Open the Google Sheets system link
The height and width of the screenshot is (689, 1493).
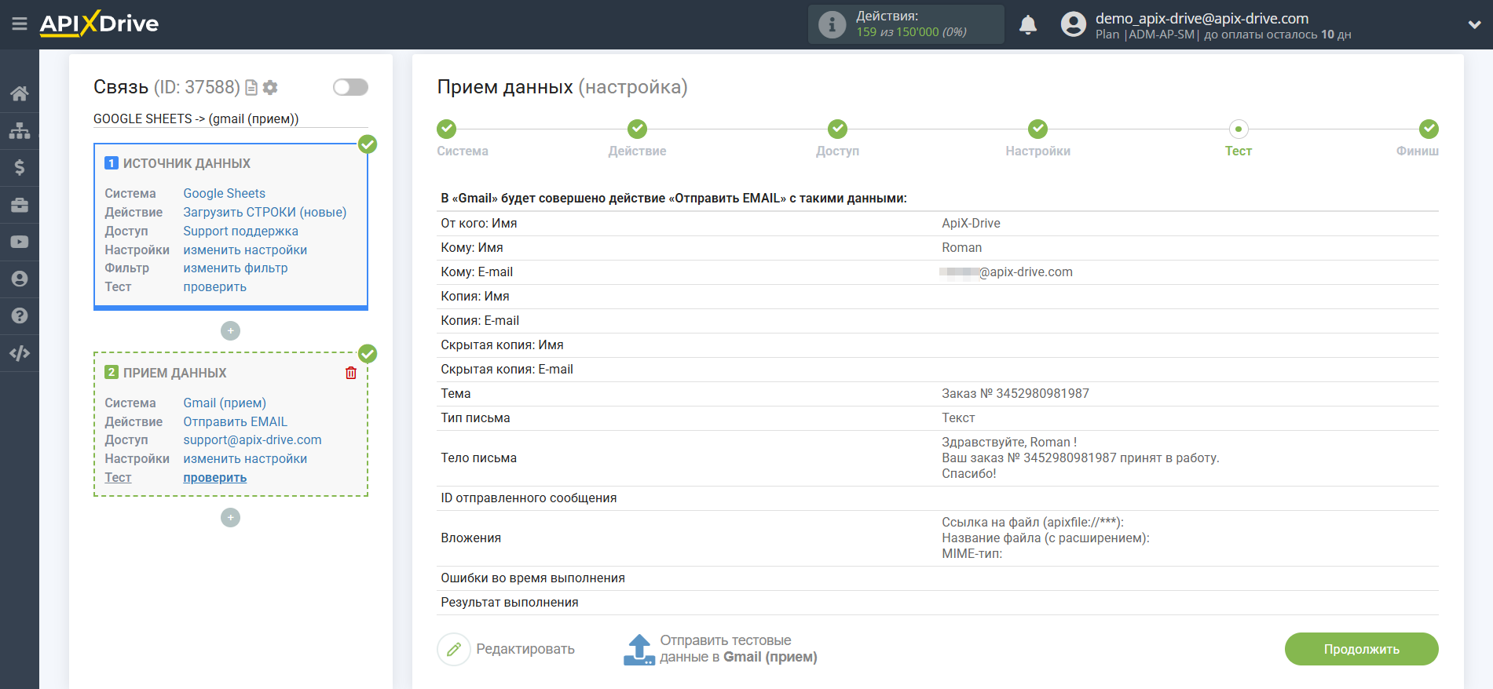[224, 193]
